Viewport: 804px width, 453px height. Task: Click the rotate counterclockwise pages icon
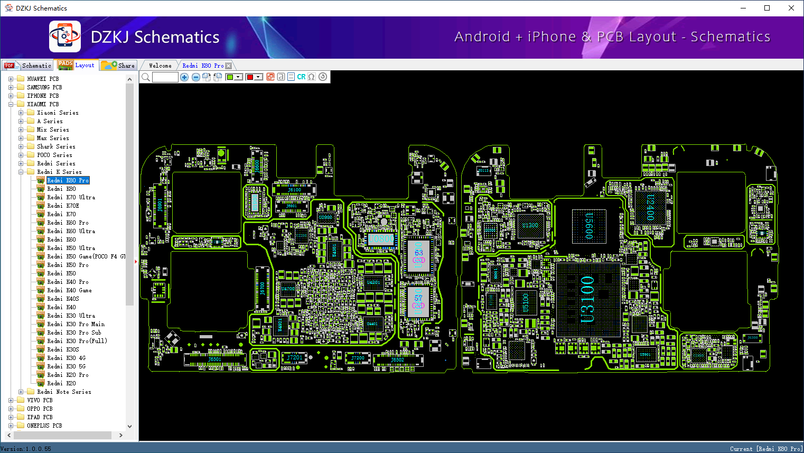(217, 77)
